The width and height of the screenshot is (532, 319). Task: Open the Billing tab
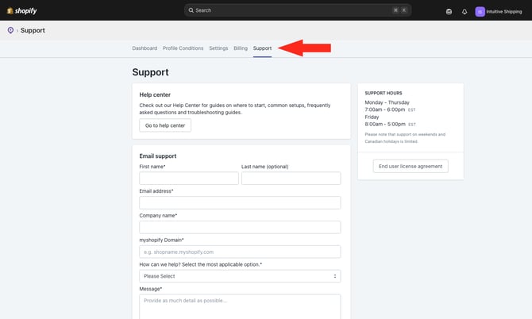241,48
